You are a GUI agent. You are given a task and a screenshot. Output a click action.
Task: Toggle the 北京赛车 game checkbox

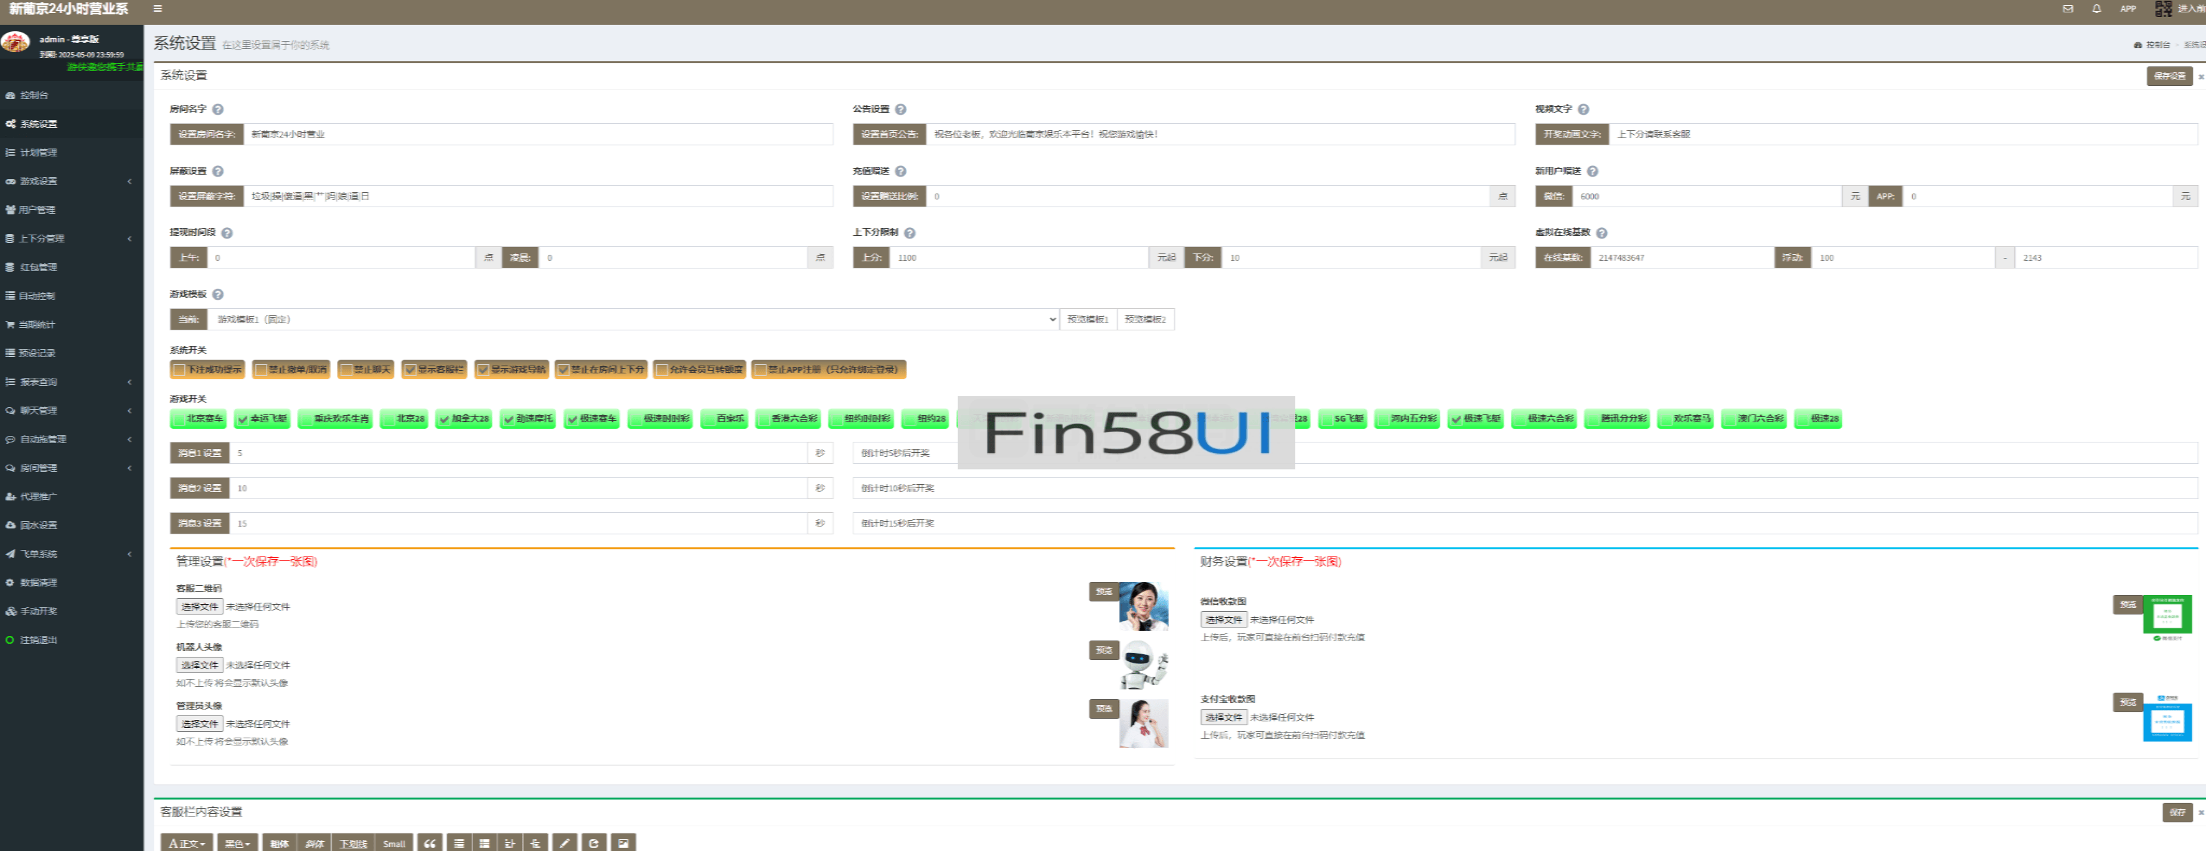click(x=179, y=420)
